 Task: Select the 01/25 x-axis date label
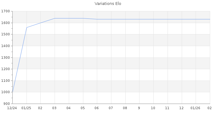pyautogui.click(x=27, y=108)
